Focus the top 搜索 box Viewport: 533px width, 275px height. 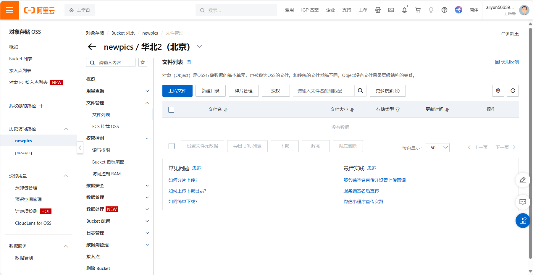(236, 10)
